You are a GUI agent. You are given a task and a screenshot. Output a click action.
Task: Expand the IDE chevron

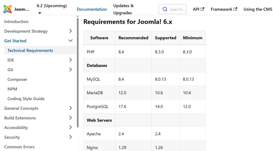point(70,60)
